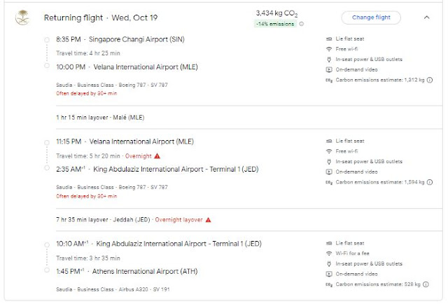Click first segment's Free wi-fi icon
The width and height of the screenshot is (448, 304).
[x=330, y=49]
